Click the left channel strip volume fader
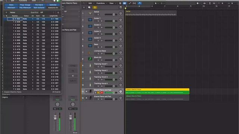Viewport: 239px width, 134px height. point(55,117)
